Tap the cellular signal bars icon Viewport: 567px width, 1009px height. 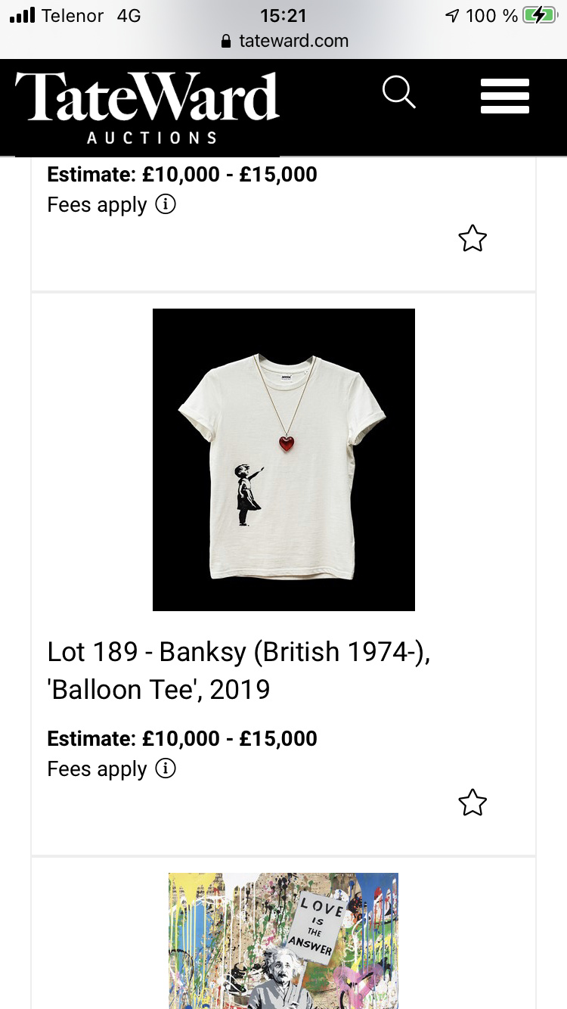click(x=23, y=15)
